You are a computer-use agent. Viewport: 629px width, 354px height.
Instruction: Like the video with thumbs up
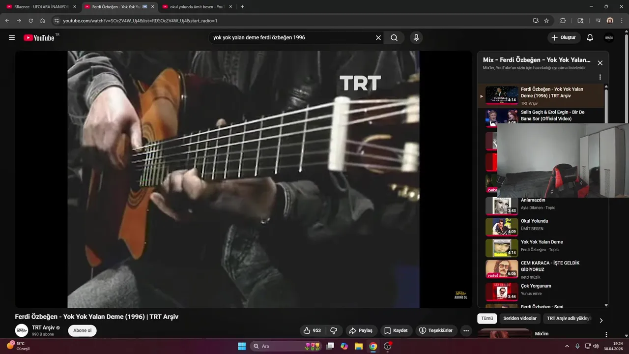coord(313,331)
